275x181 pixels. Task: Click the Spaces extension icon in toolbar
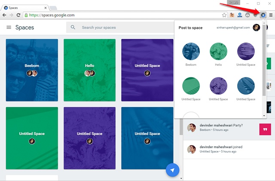(263, 15)
